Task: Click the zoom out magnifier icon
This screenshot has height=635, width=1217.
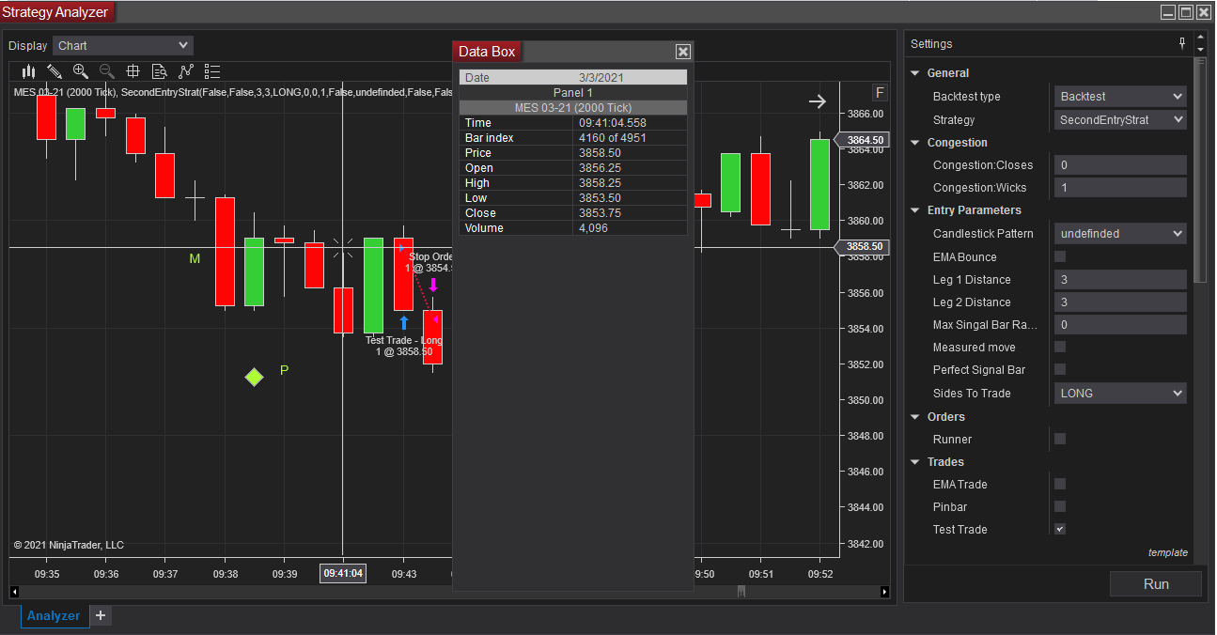Action: coord(107,71)
